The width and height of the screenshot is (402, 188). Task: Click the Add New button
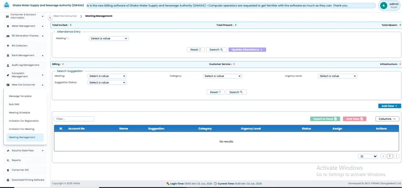tap(389, 106)
